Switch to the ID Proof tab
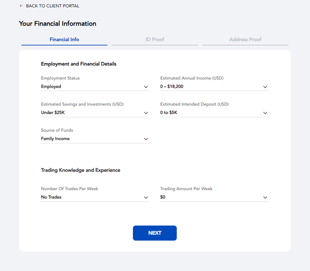 [154, 39]
